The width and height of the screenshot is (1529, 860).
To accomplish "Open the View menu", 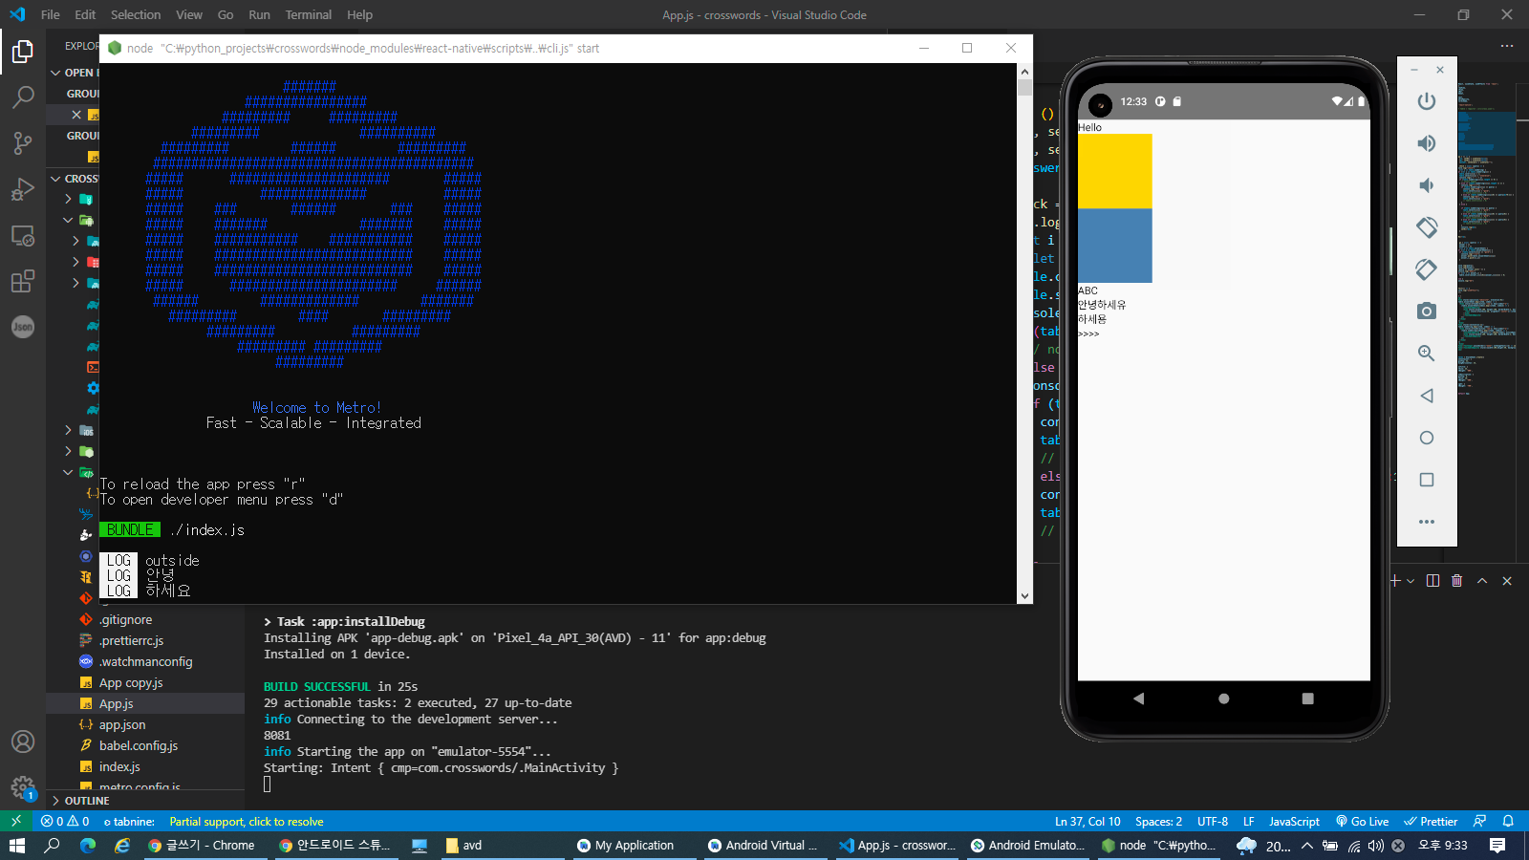I will (x=189, y=14).
